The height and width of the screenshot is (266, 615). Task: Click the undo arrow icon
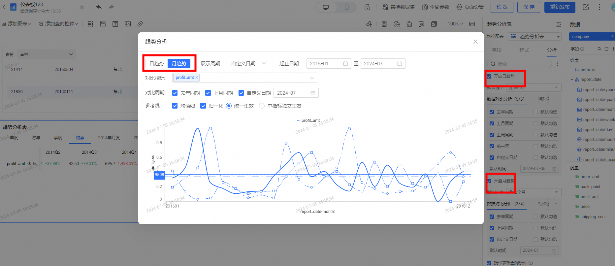(99, 7)
